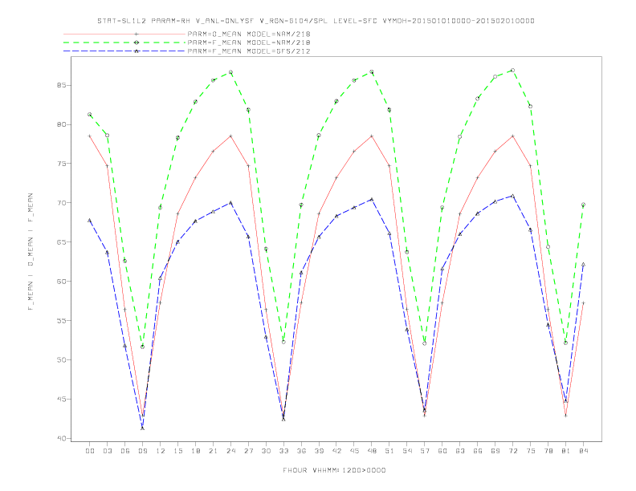Click x-axis tick label 84
The height and width of the screenshot is (491, 636).
pos(584,451)
